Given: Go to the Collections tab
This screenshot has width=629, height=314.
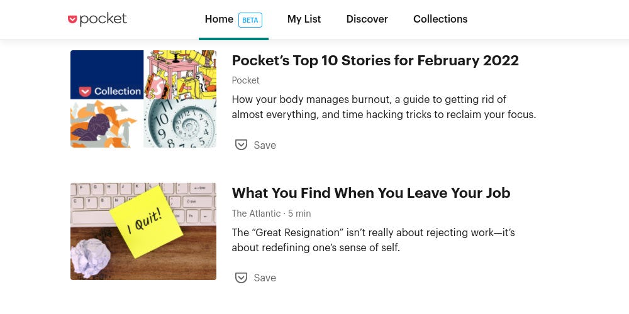Looking at the screenshot, I should point(440,19).
